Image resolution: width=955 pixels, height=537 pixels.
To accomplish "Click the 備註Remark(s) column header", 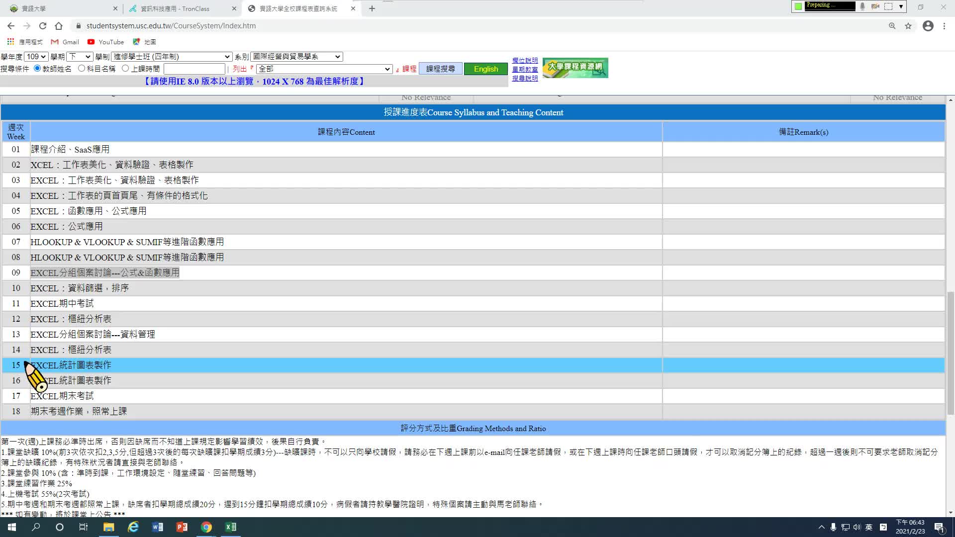I will [x=803, y=132].
